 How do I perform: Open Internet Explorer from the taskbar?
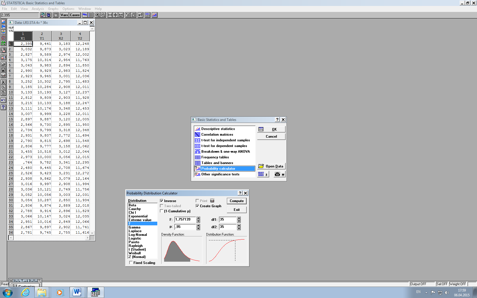(x=25, y=292)
